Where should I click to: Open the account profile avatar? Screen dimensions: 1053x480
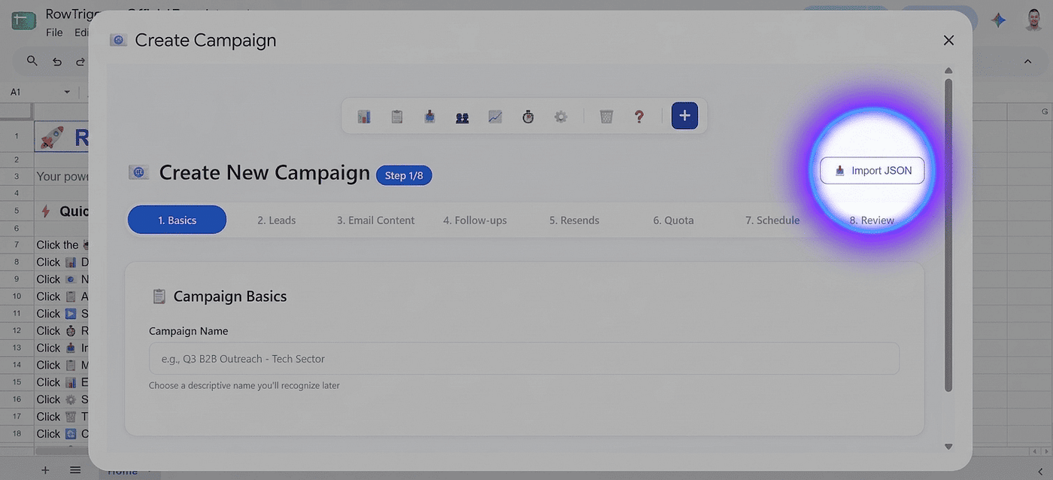coord(1033,20)
